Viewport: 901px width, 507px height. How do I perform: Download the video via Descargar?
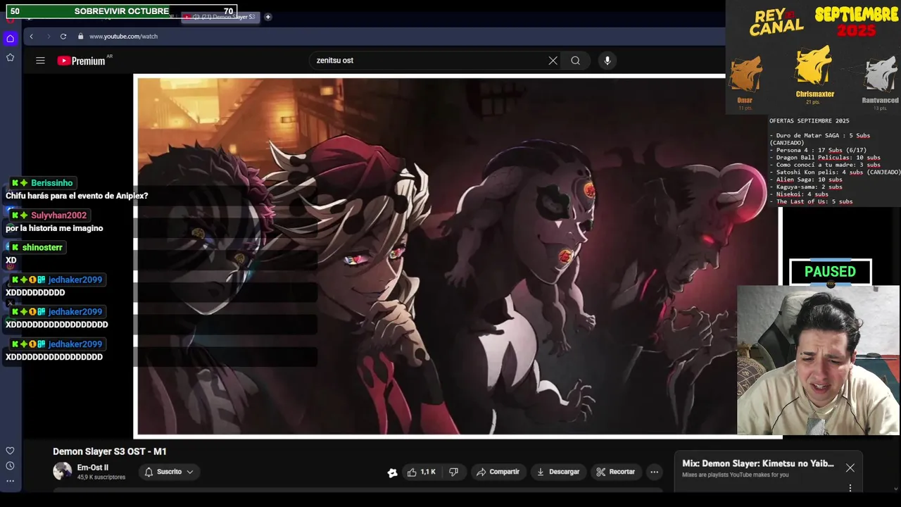click(x=557, y=472)
